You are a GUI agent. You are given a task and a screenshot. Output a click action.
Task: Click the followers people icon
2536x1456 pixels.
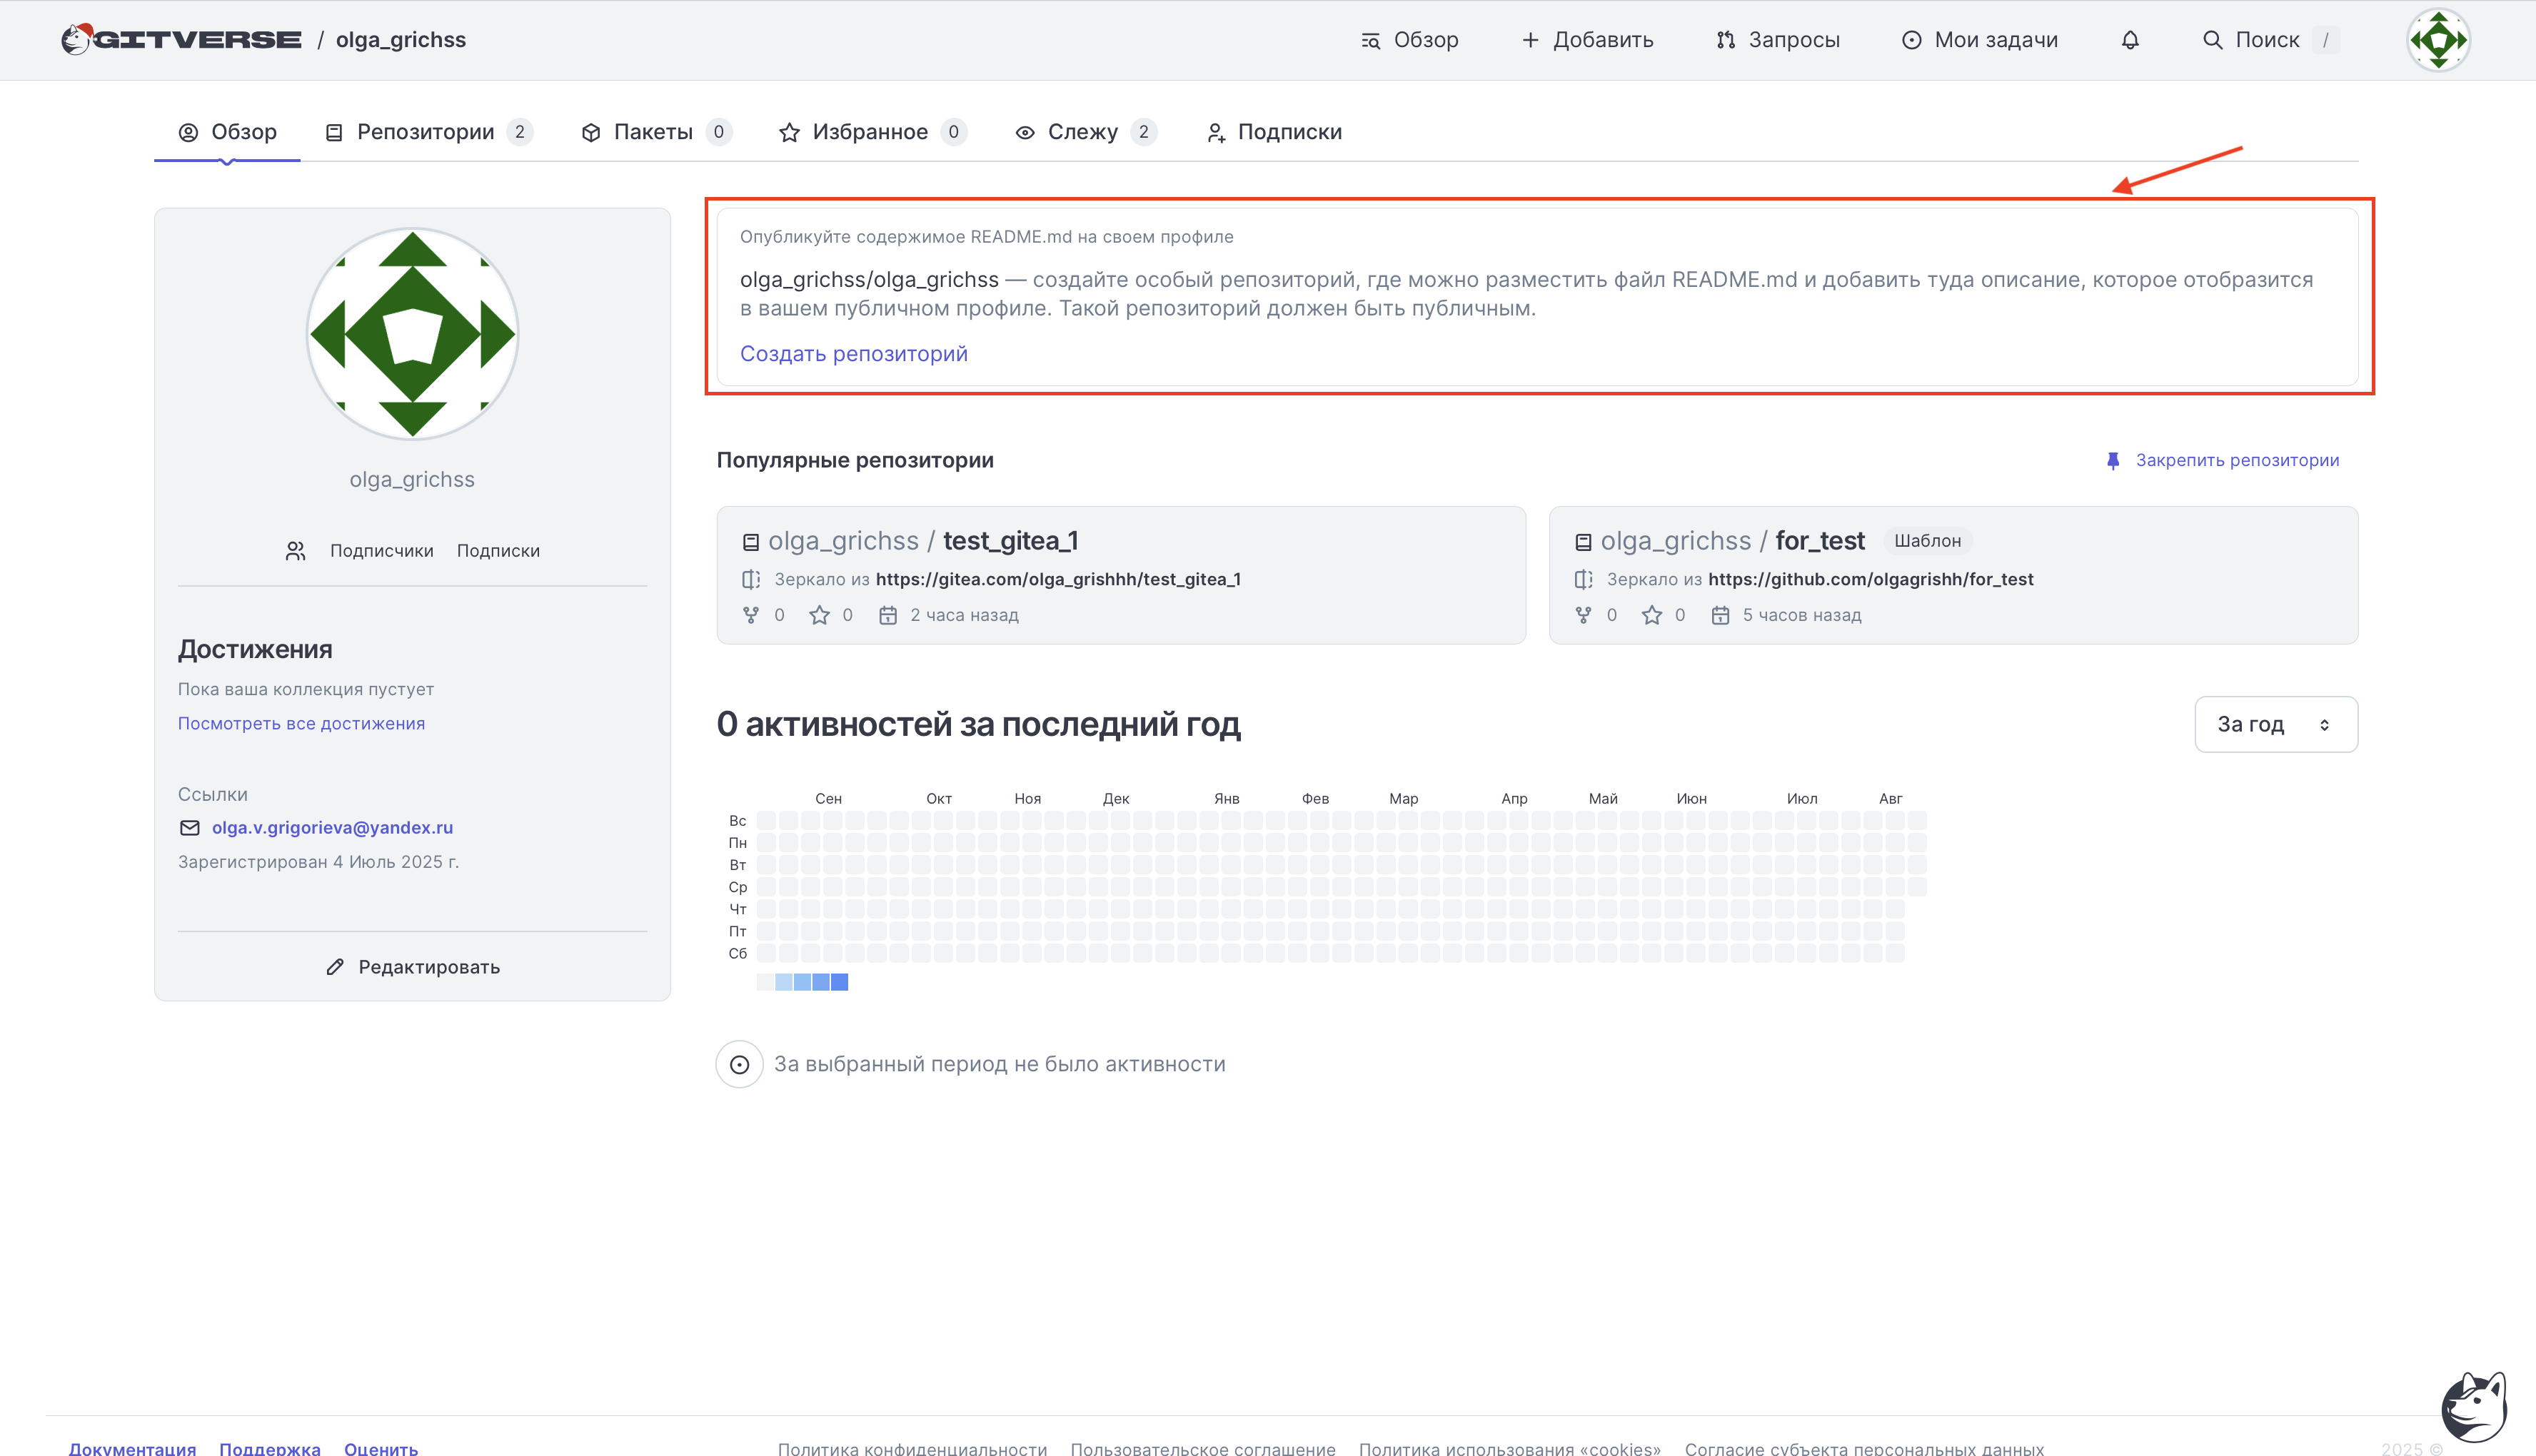295,551
